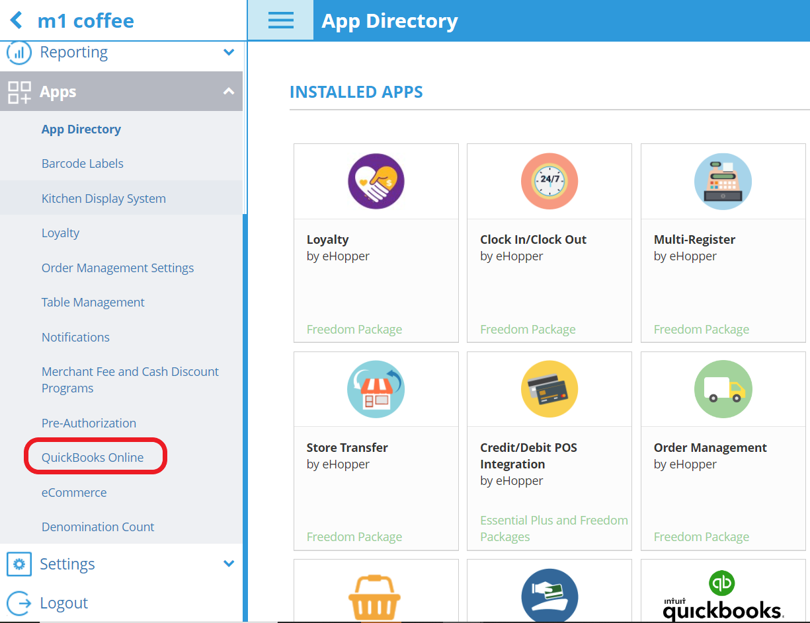Click the Loyalty app title text
810x623 pixels.
point(327,240)
